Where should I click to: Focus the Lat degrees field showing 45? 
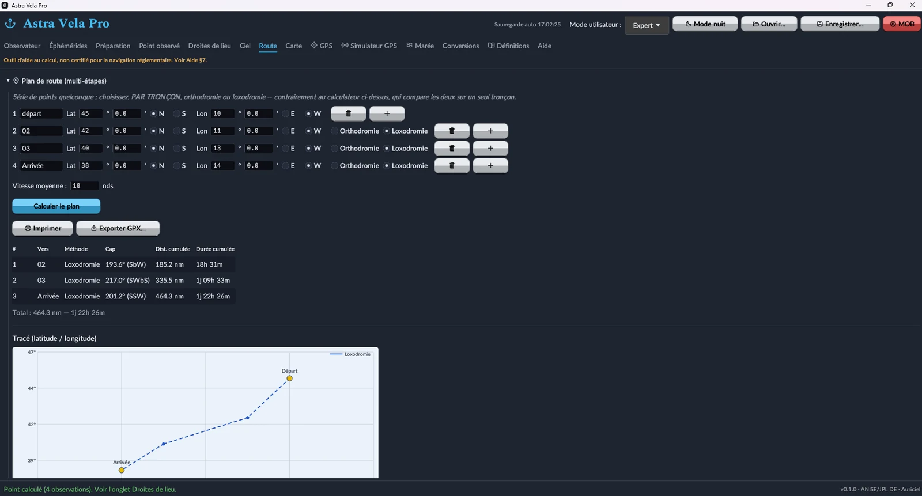tap(90, 114)
